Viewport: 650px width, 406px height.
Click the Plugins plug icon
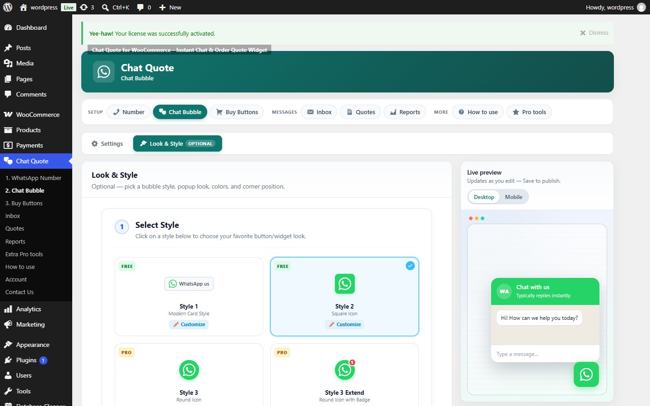8,360
